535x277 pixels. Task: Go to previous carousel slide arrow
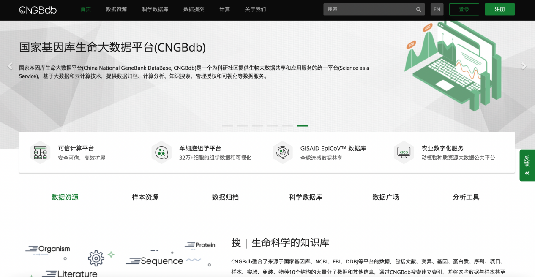tap(10, 66)
